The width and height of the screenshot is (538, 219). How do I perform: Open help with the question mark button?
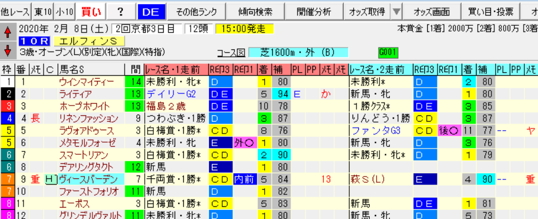click(x=120, y=13)
